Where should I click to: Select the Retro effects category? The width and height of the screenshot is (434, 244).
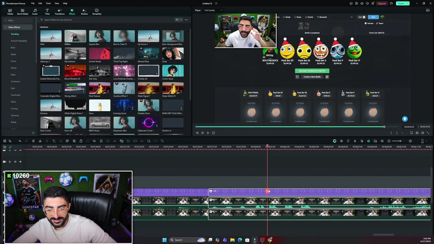point(13,75)
